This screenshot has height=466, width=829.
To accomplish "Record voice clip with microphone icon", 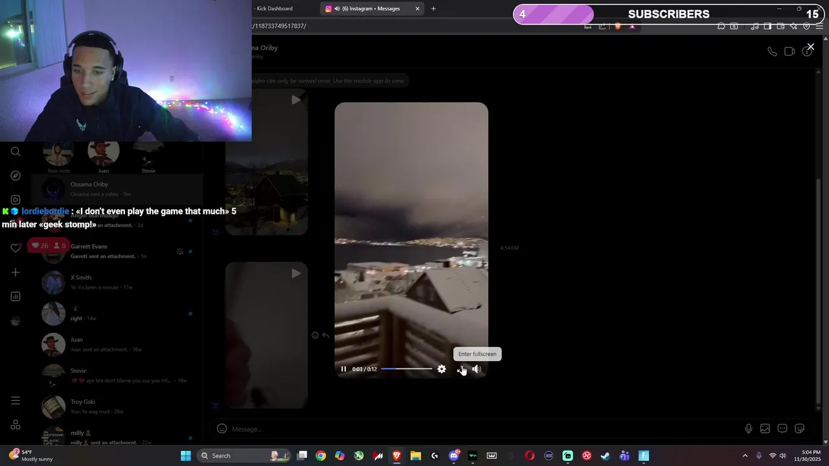I will click(748, 428).
